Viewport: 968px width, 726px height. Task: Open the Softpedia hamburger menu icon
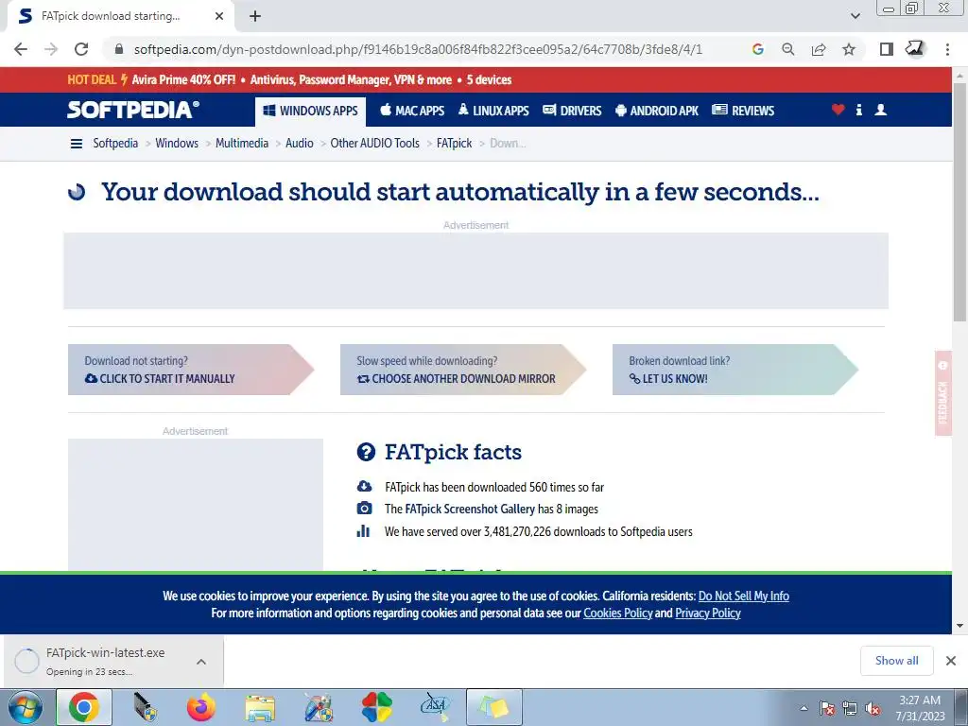[77, 144]
